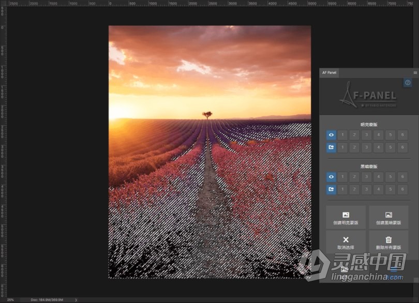Image resolution: width=419 pixels, height=303 pixels.
Task: Preview dark mask 4 in the 黑暗蒙版 eye row
Action: point(379,177)
